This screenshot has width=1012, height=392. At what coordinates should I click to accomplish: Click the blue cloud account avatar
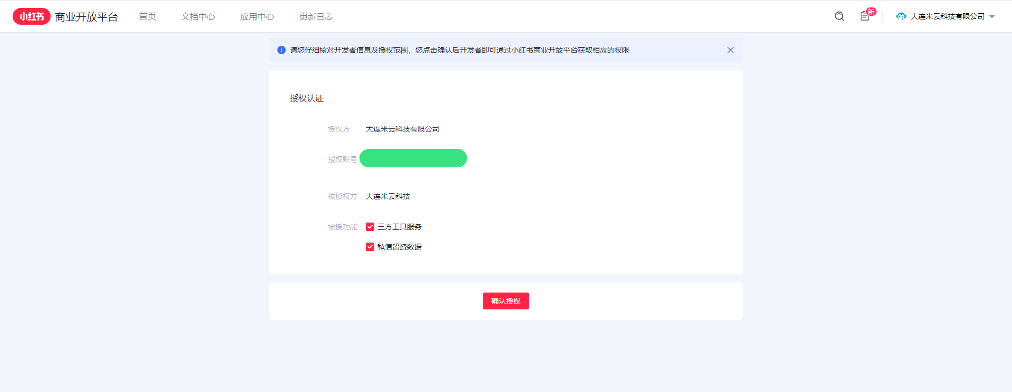click(x=901, y=16)
